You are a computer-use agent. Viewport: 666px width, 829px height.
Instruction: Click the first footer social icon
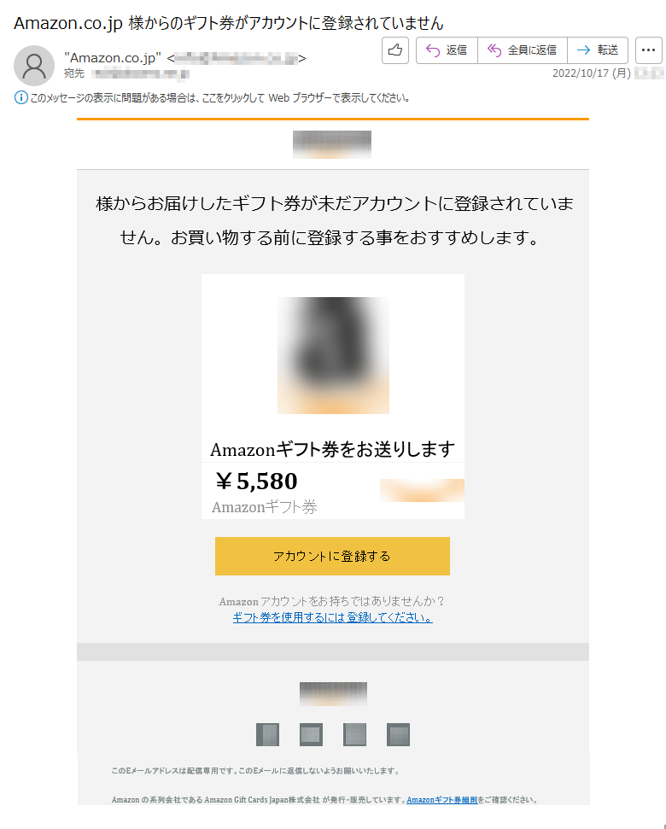[x=267, y=734]
